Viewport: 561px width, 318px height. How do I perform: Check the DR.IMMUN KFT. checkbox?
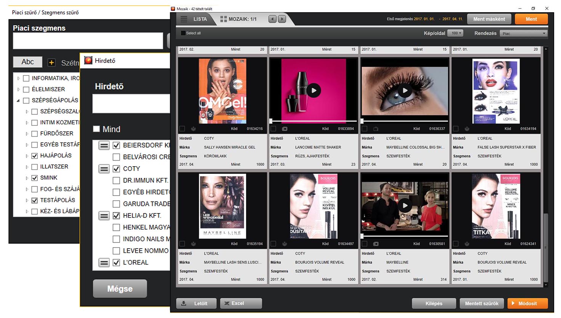click(x=116, y=180)
